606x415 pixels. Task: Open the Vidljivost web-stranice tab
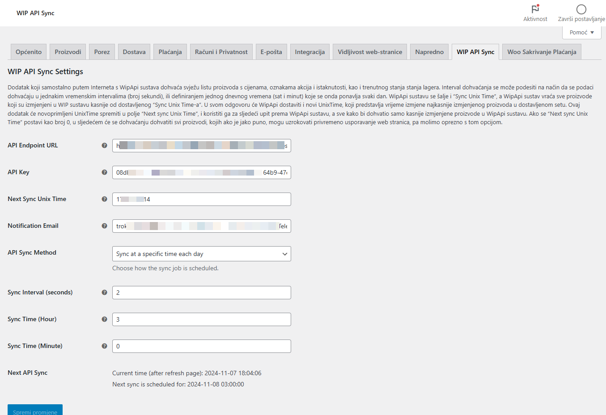tap(370, 52)
